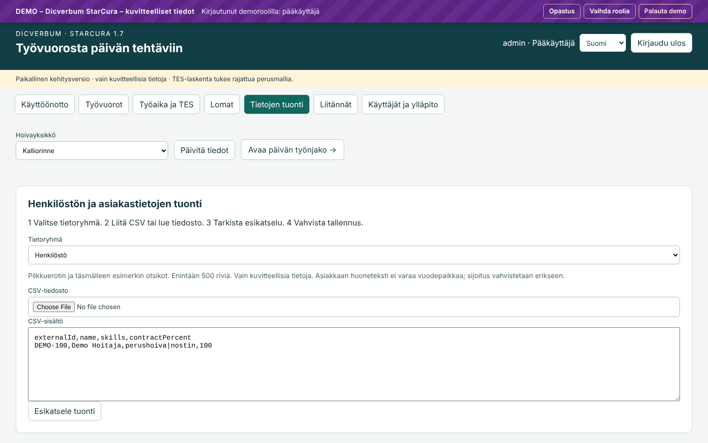Click Esikatsele tuonti to preview import
The image size is (708, 443).
click(64, 411)
